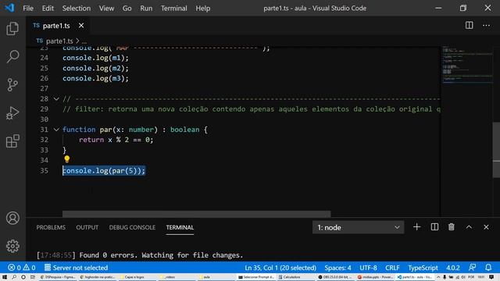Open the File menu

[28, 9]
